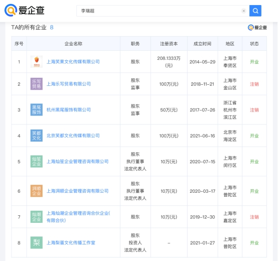The height and width of the screenshot is (261, 278).
Task: Click the 成立时间 column header
Action: pyautogui.click(x=202, y=44)
